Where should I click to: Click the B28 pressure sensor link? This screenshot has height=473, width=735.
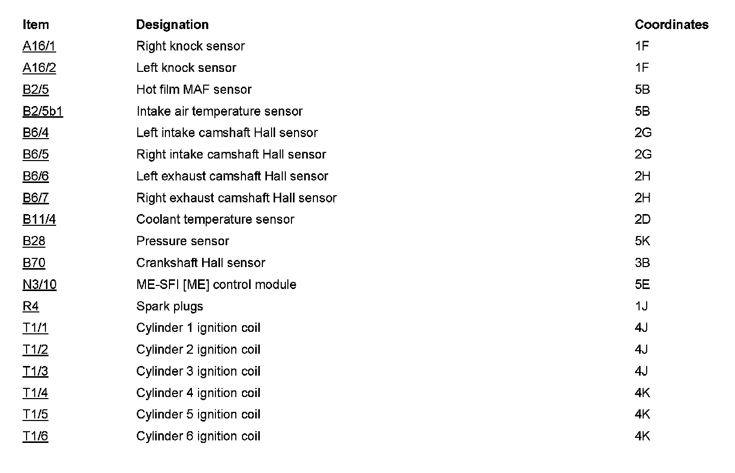(x=34, y=241)
